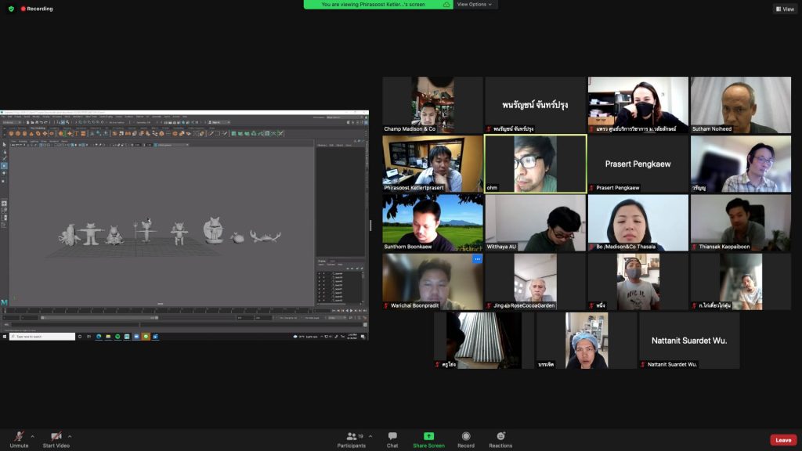
Task: Select Sutham Noiheed's video thumbnail
Action: [x=740, y=105]
